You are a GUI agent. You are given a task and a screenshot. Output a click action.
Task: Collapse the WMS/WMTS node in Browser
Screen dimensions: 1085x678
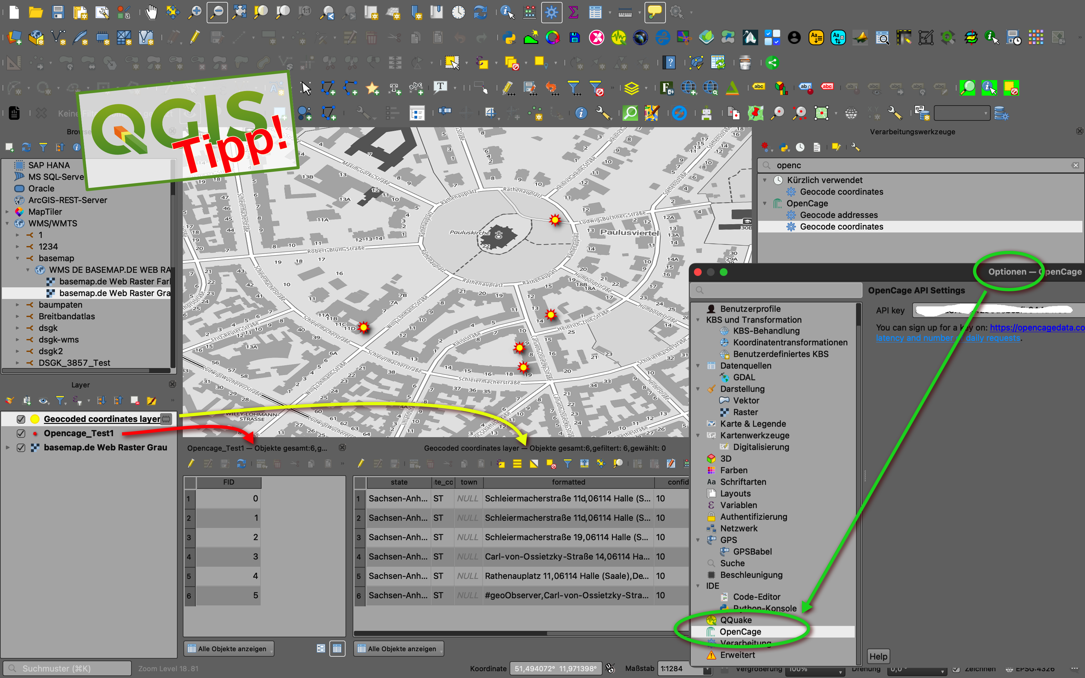coord(7,223)
